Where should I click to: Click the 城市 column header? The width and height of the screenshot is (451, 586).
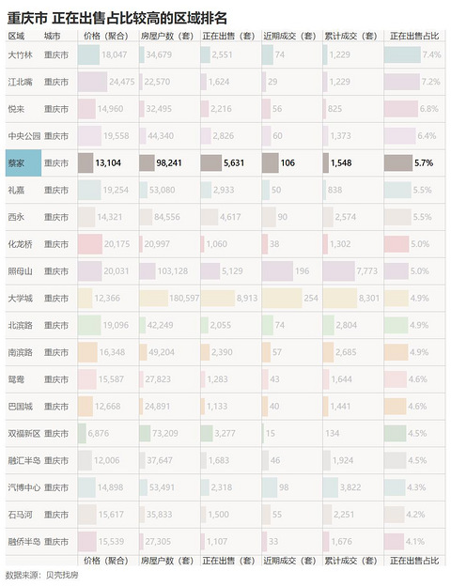52,36
